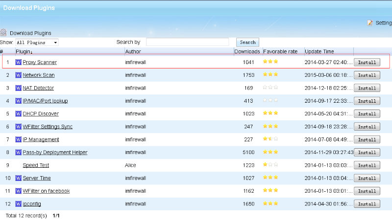Sort by the Plugin column header
392x224 pixels.
[24, 52]
